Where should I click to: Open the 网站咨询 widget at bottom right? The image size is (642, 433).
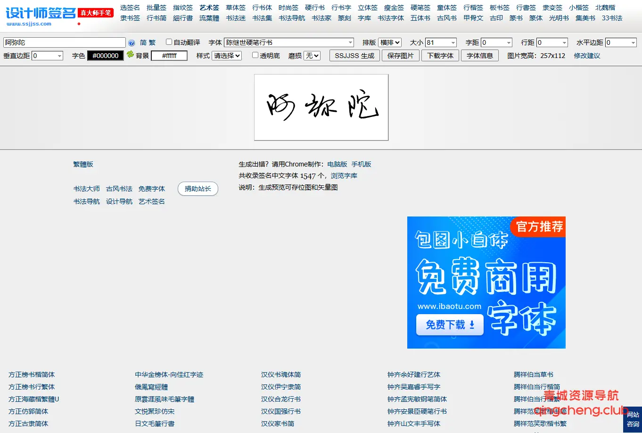[x=634, y=419]
